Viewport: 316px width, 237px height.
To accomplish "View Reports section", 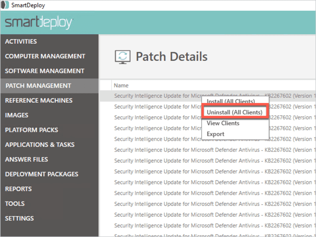I will pyautogui.click(x=18, y=189).
